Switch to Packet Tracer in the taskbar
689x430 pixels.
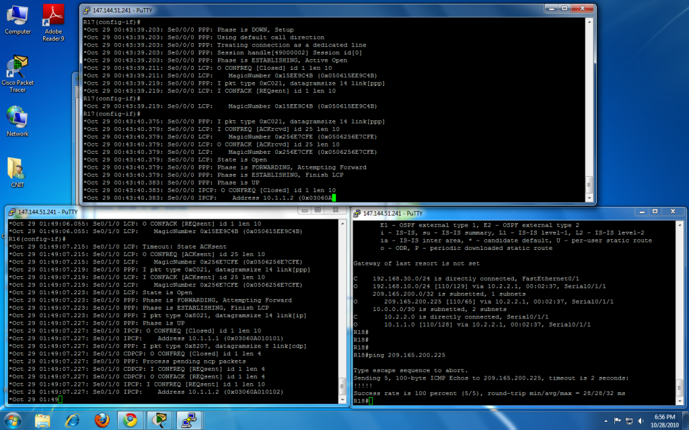point(159,421)
